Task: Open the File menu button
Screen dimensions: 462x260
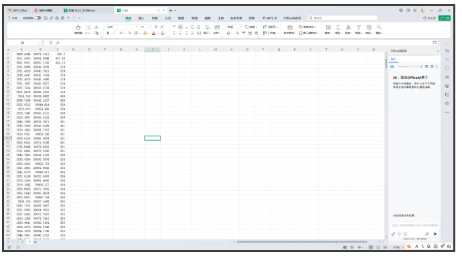Action: 13,18
